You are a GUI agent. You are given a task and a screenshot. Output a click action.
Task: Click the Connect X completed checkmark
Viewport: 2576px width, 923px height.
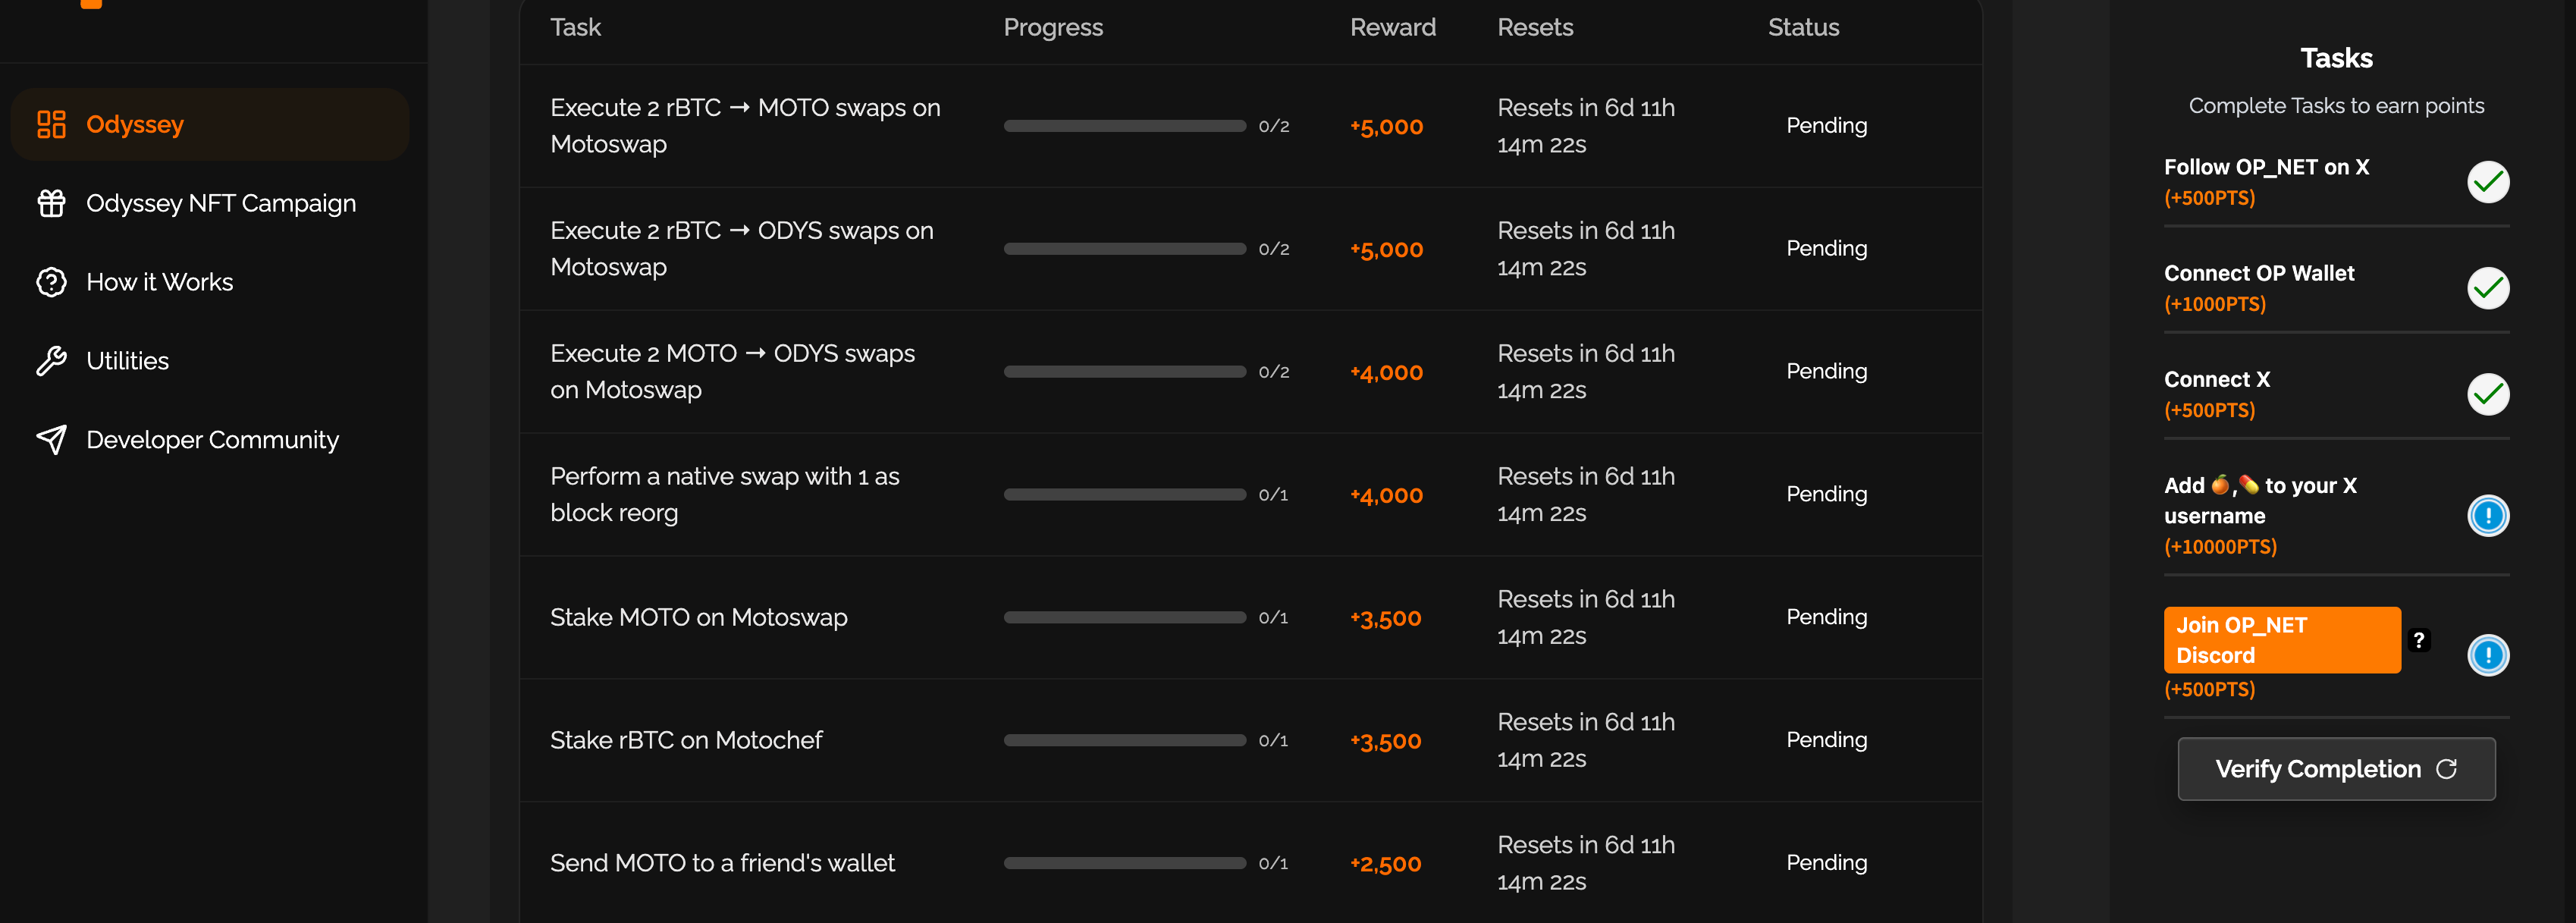point(2487,394)
